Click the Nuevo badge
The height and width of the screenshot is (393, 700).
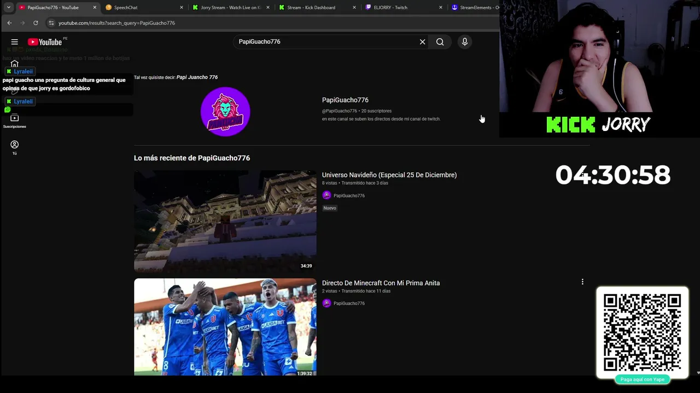click(x=330, y=208)
